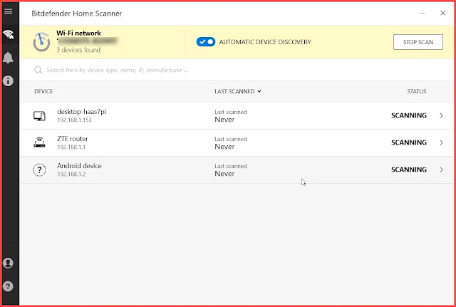
Task: Open the help question mark icon
Action: (8, 286)
